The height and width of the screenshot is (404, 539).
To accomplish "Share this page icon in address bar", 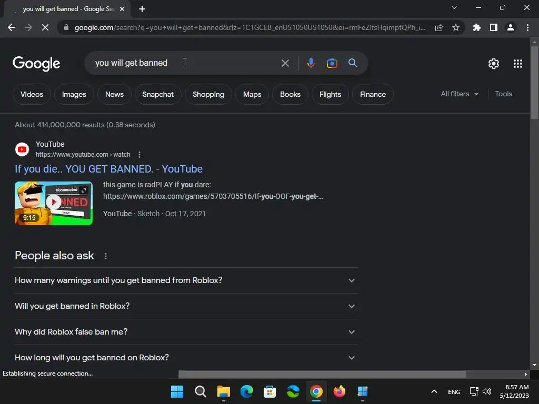I will (439, 27).
